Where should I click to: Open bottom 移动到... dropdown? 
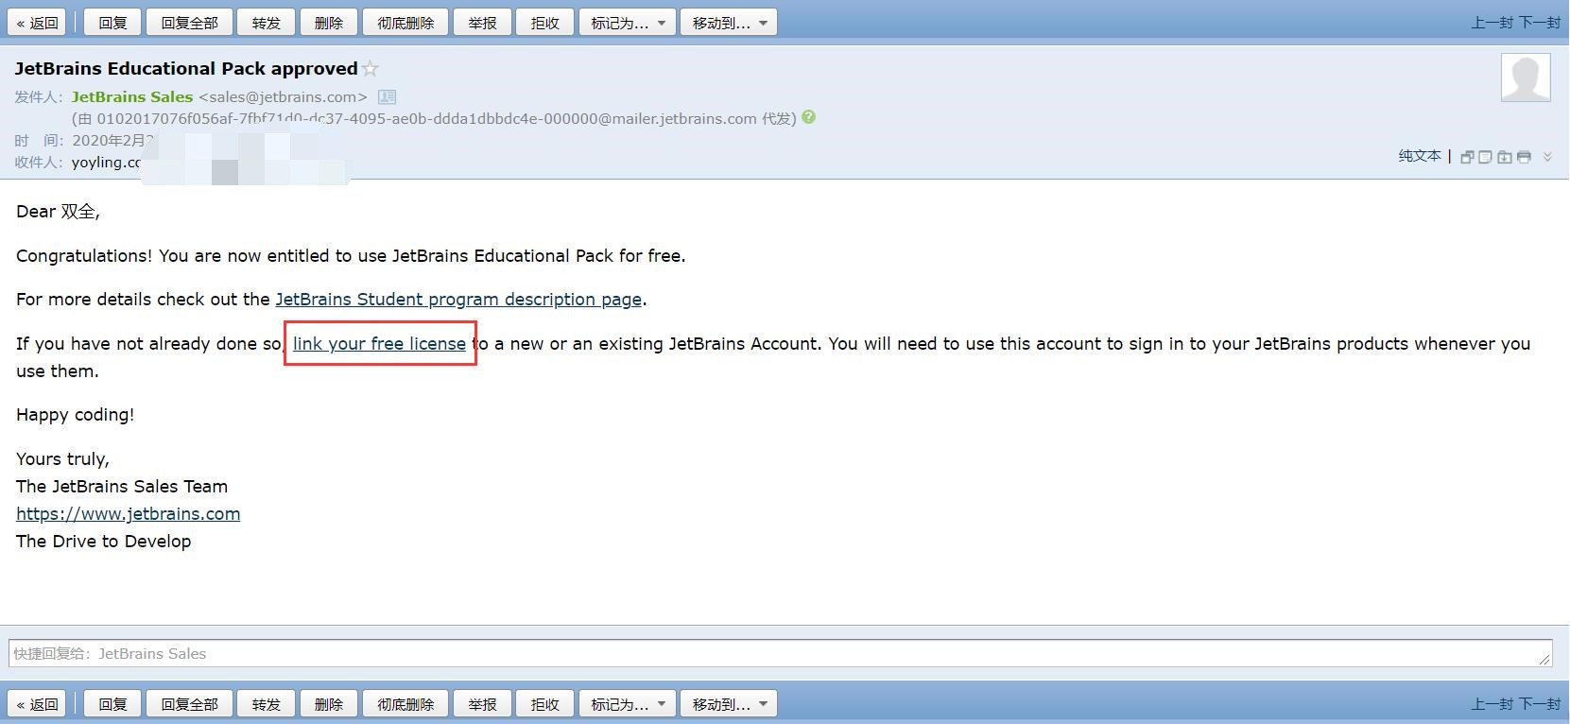(x=729, y=704)
